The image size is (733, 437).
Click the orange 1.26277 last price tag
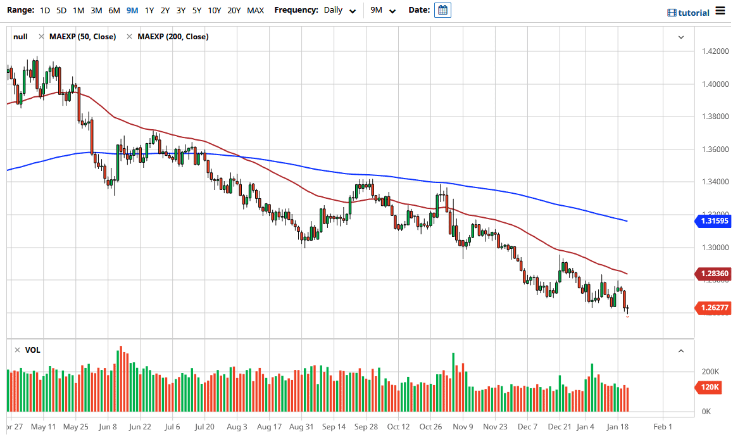[713, 308]
